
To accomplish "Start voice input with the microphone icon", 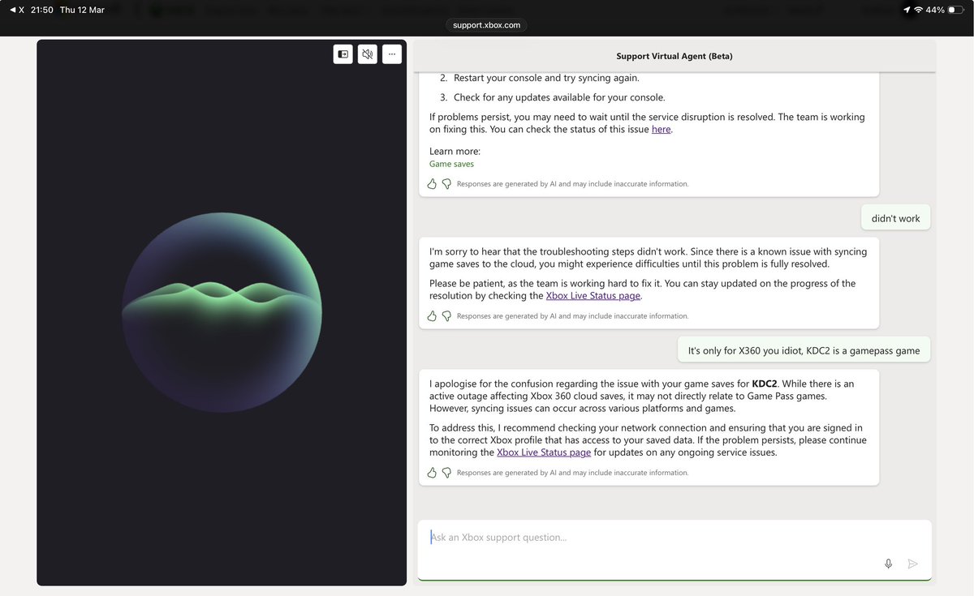I will [889, 564].
